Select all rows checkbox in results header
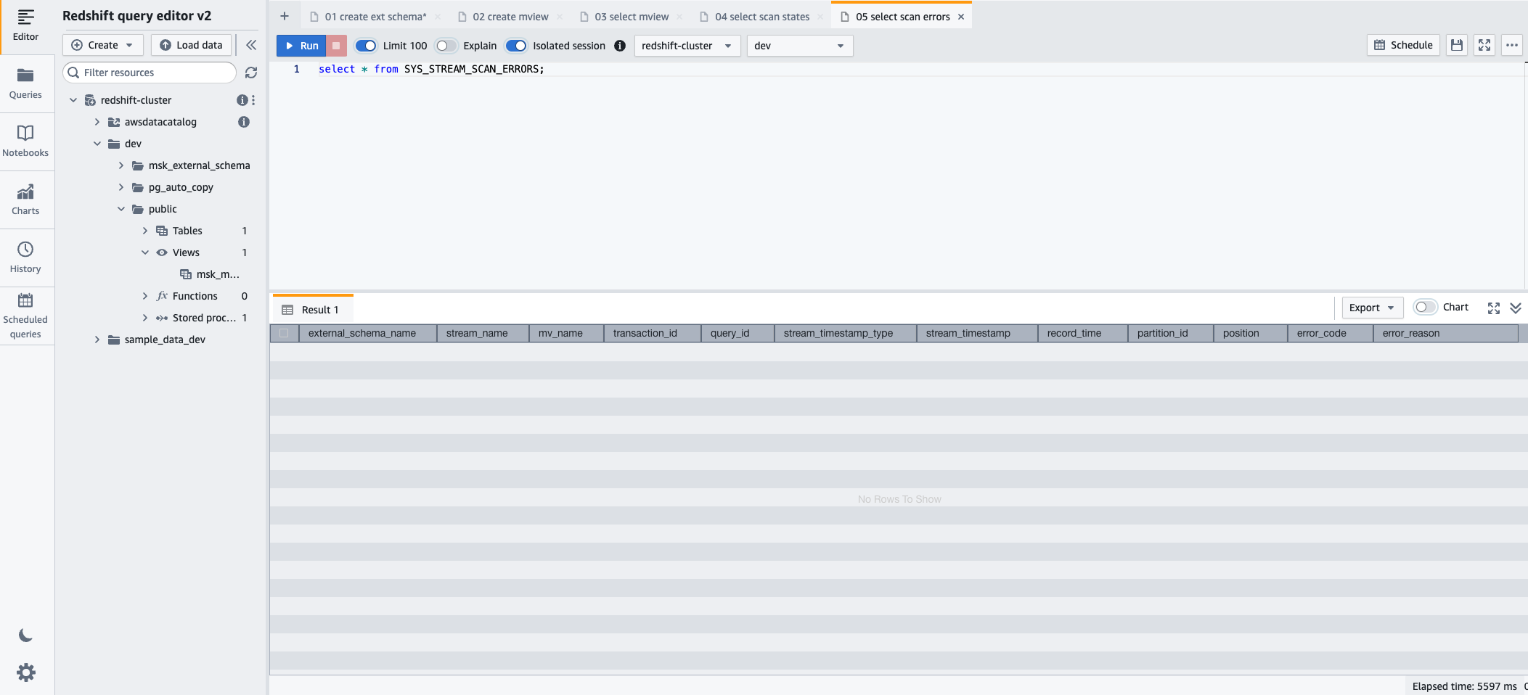Screen dimensions: 1528x695 (284, 333)
